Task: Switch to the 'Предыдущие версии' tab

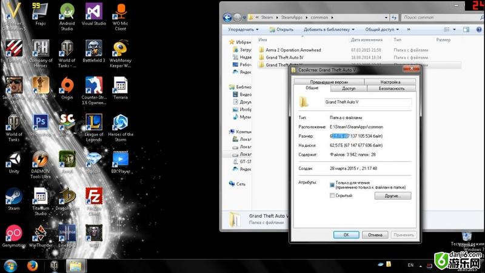Action: point(329,82)
